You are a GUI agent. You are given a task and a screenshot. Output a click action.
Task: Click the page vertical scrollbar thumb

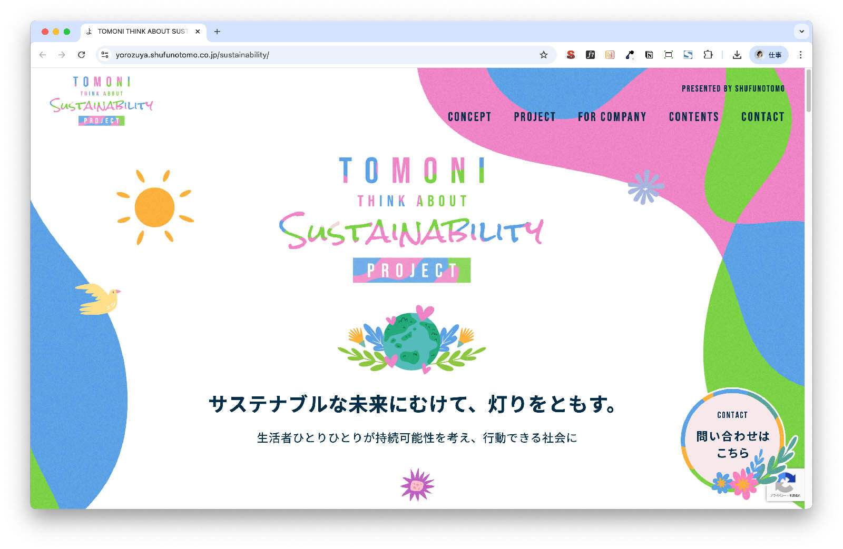point(808,91)
